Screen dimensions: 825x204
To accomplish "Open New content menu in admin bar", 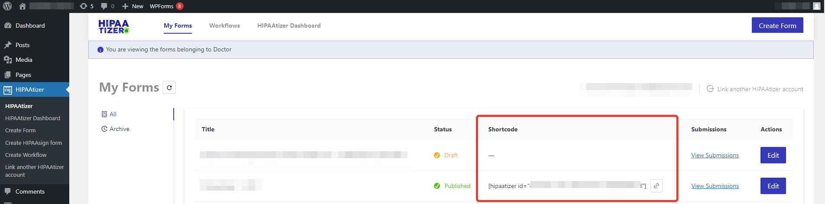I will pyautogui.click(x=133, y=6).
